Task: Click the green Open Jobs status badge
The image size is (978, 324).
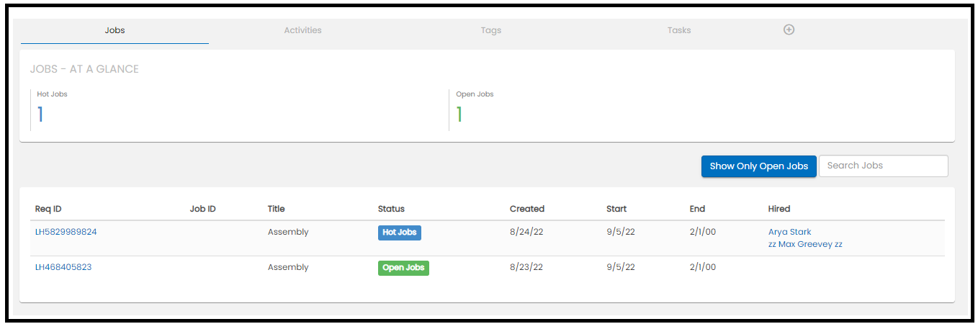Action: click(x=403, y=268)
